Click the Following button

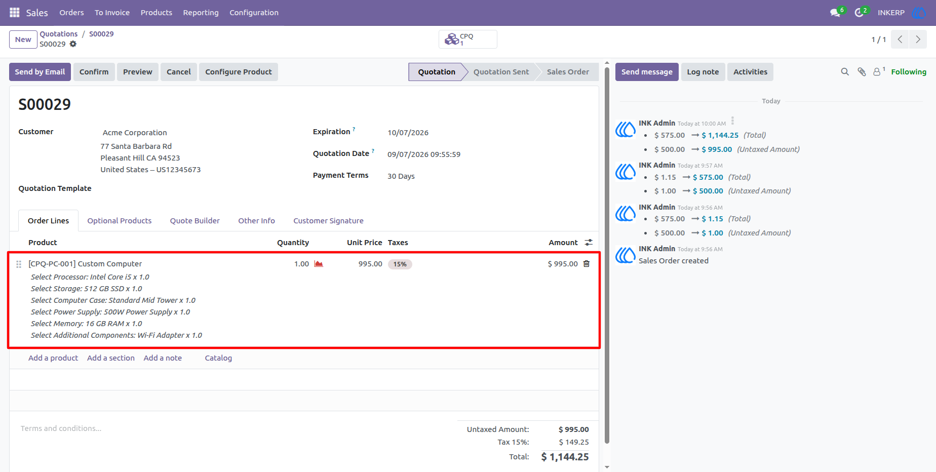(909, 72)
